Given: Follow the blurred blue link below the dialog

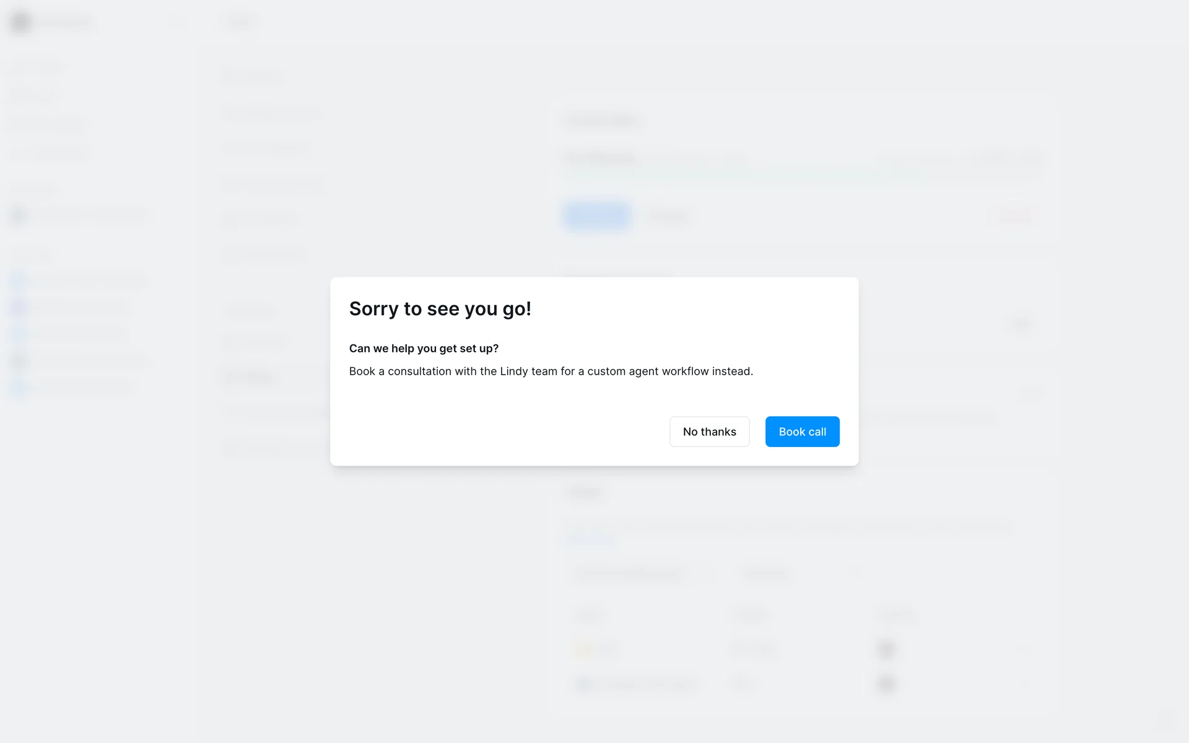Looking at the screenshot, I should point(591,539).
